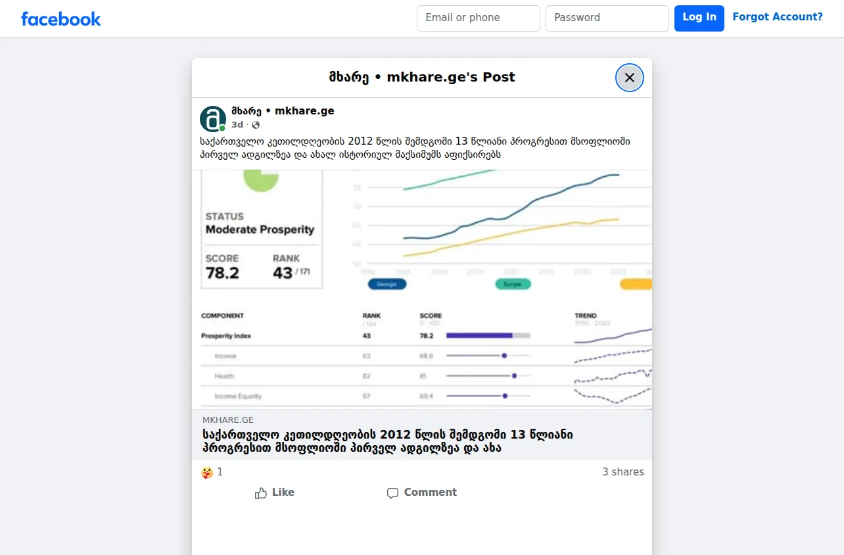The width and height of the screenshot is (844, 555).
Task: Click the reaction emoji icon
Action: point(207,472)
